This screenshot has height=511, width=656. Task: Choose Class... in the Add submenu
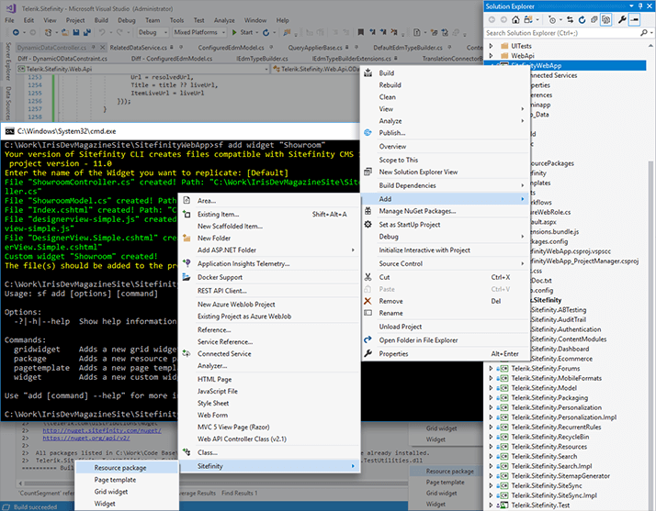pos(269,452)
